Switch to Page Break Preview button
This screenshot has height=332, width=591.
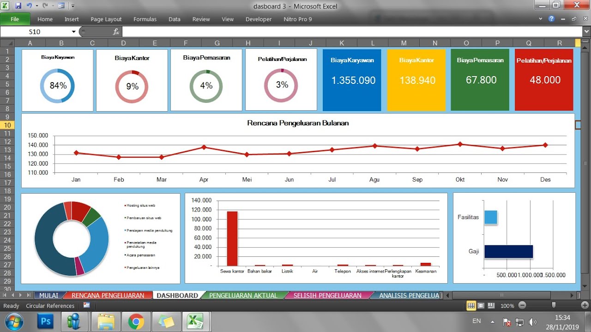[x=490, y=305]
